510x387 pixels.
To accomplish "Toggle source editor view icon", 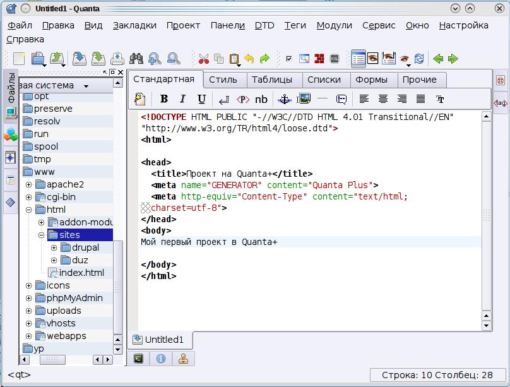I will pos(358,59).
